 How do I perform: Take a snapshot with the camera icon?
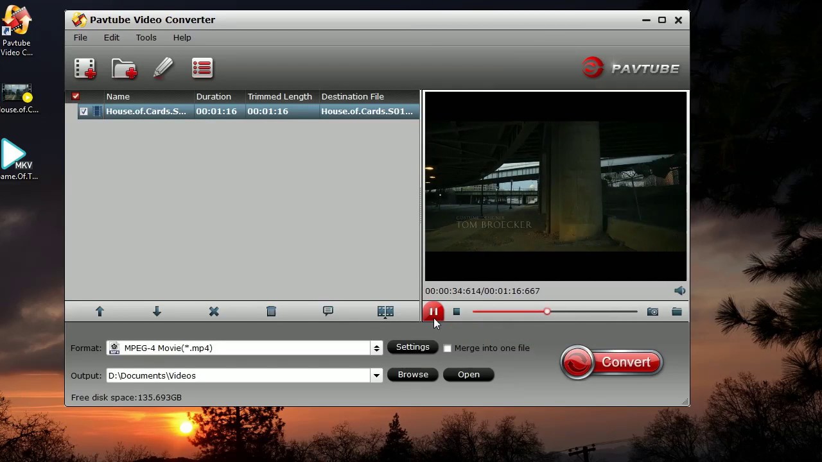coord(652,312)
